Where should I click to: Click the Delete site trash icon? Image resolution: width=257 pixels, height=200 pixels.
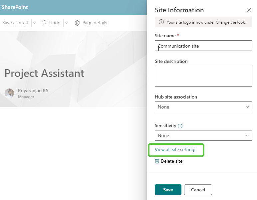click(x=157, y=161)
